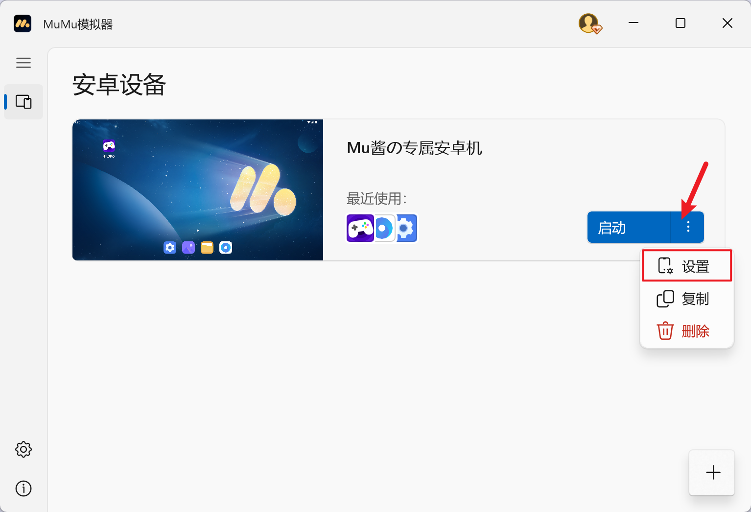
Task: Open the user account avatar
Action: tap(589, 23)
